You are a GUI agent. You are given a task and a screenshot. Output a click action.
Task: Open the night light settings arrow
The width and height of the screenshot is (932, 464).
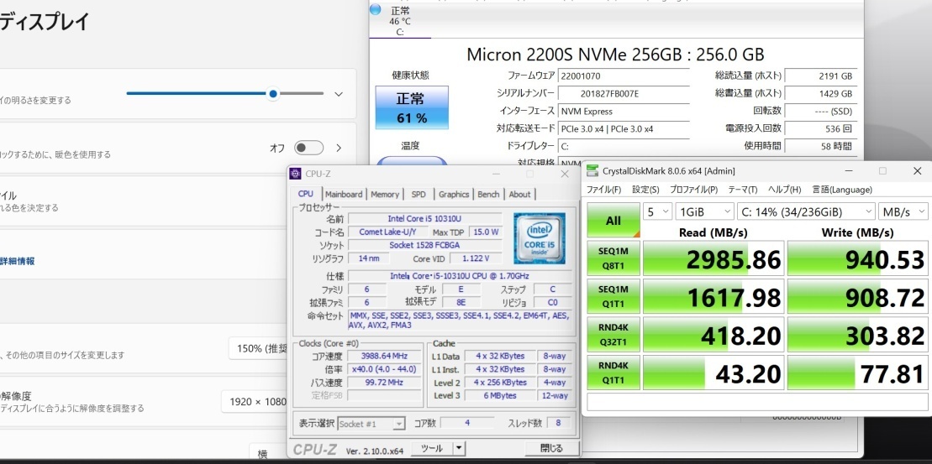click(340, 148)
